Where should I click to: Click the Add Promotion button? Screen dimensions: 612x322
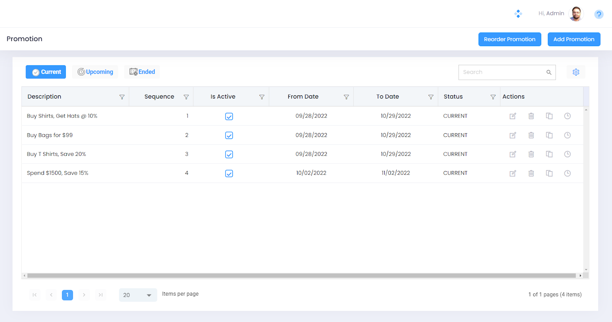point(574,39)
